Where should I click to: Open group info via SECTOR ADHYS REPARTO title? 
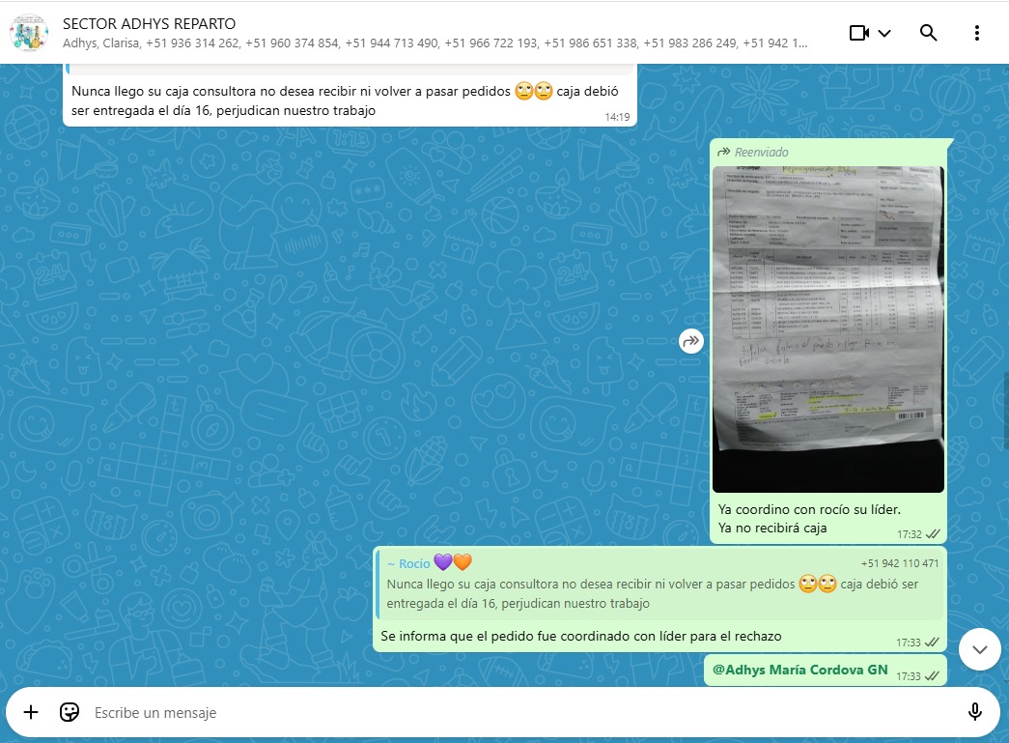click(x=149, y=23)
